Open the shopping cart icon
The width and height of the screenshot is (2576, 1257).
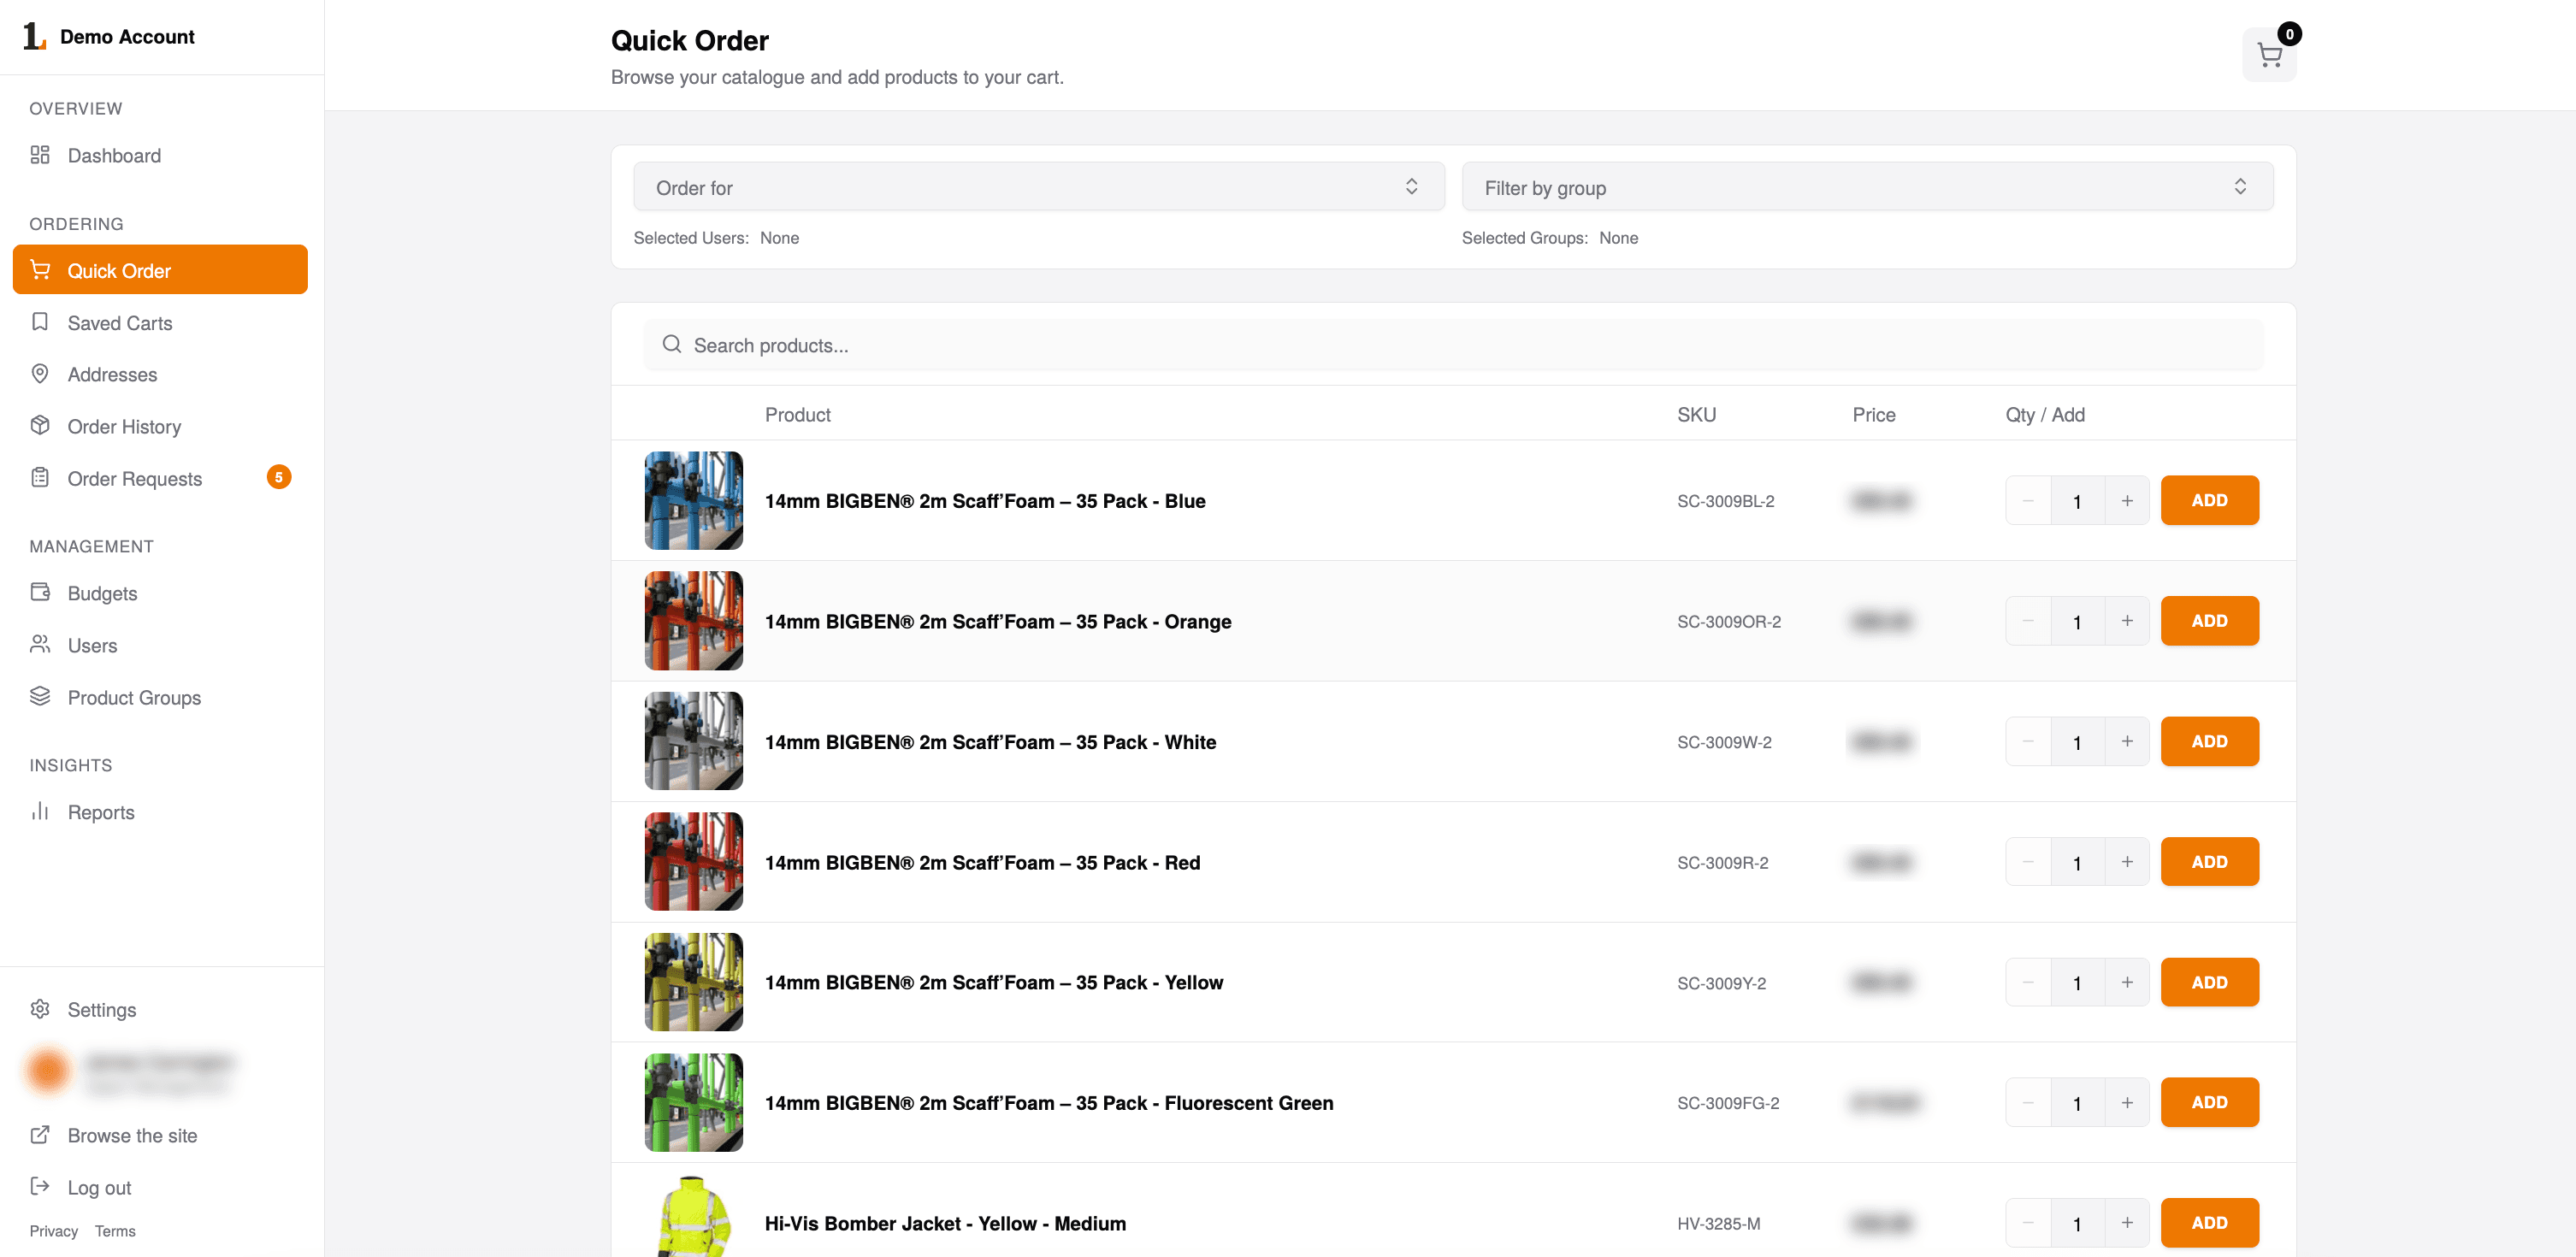pos(2269,55)
